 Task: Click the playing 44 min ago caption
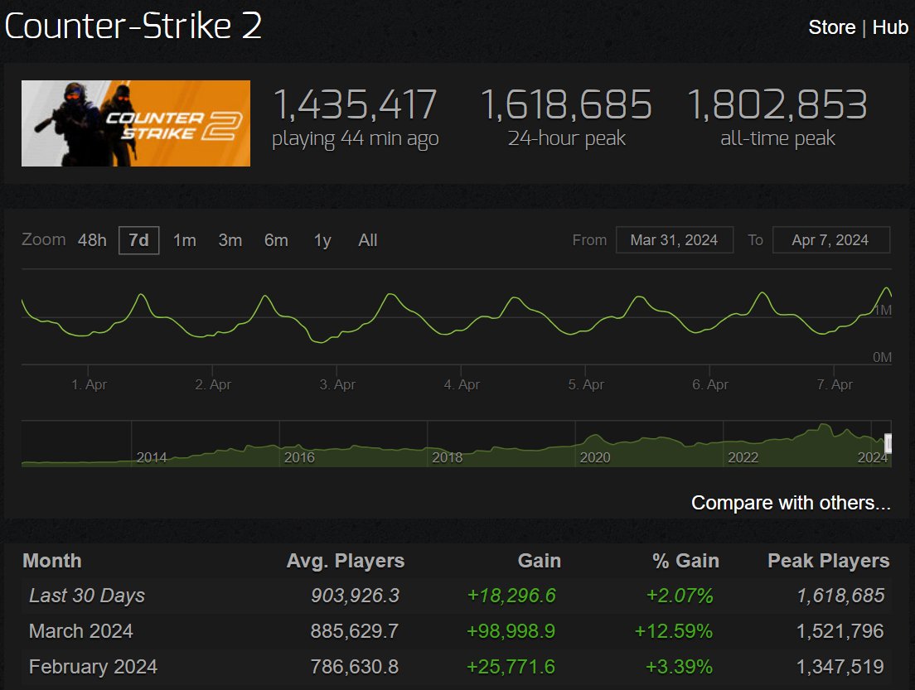click(x=356, y=139)
